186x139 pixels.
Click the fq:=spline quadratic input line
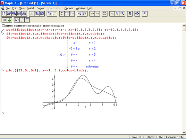[61, 38]
